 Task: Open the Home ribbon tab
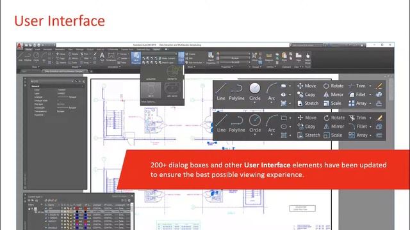point(28,49)
